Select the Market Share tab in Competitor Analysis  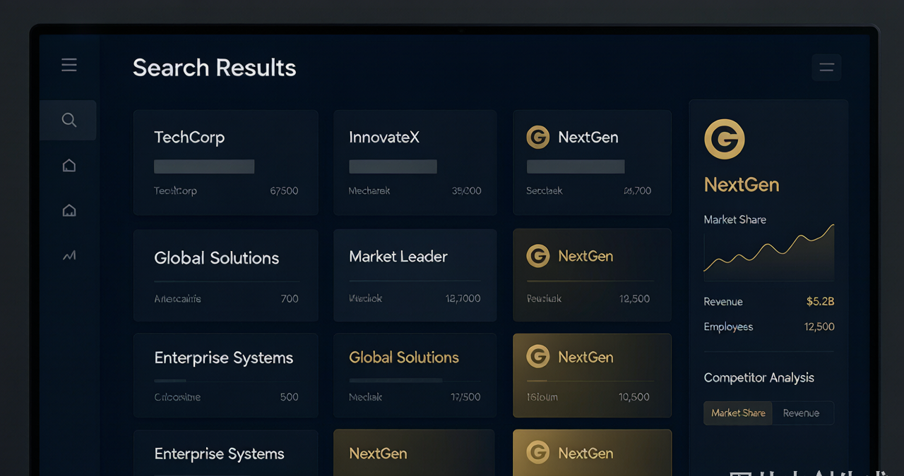[x=738, y=413]
